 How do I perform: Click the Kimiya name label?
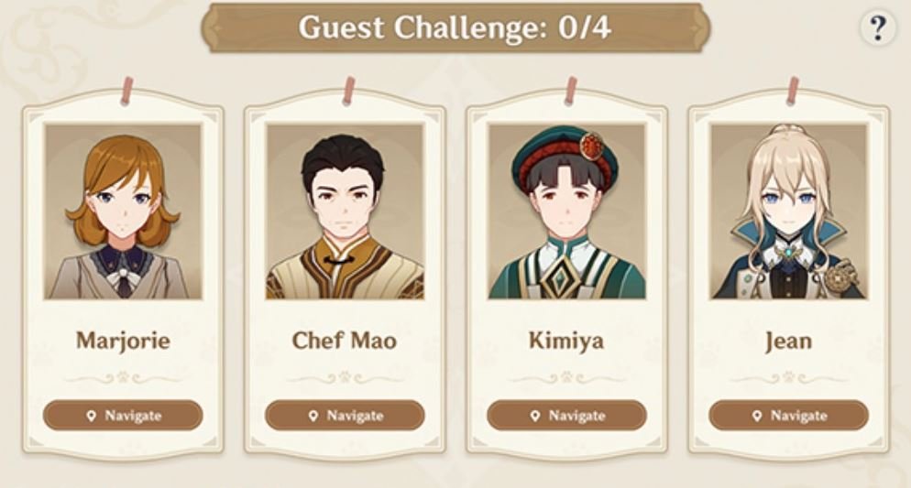click(566, 340)
